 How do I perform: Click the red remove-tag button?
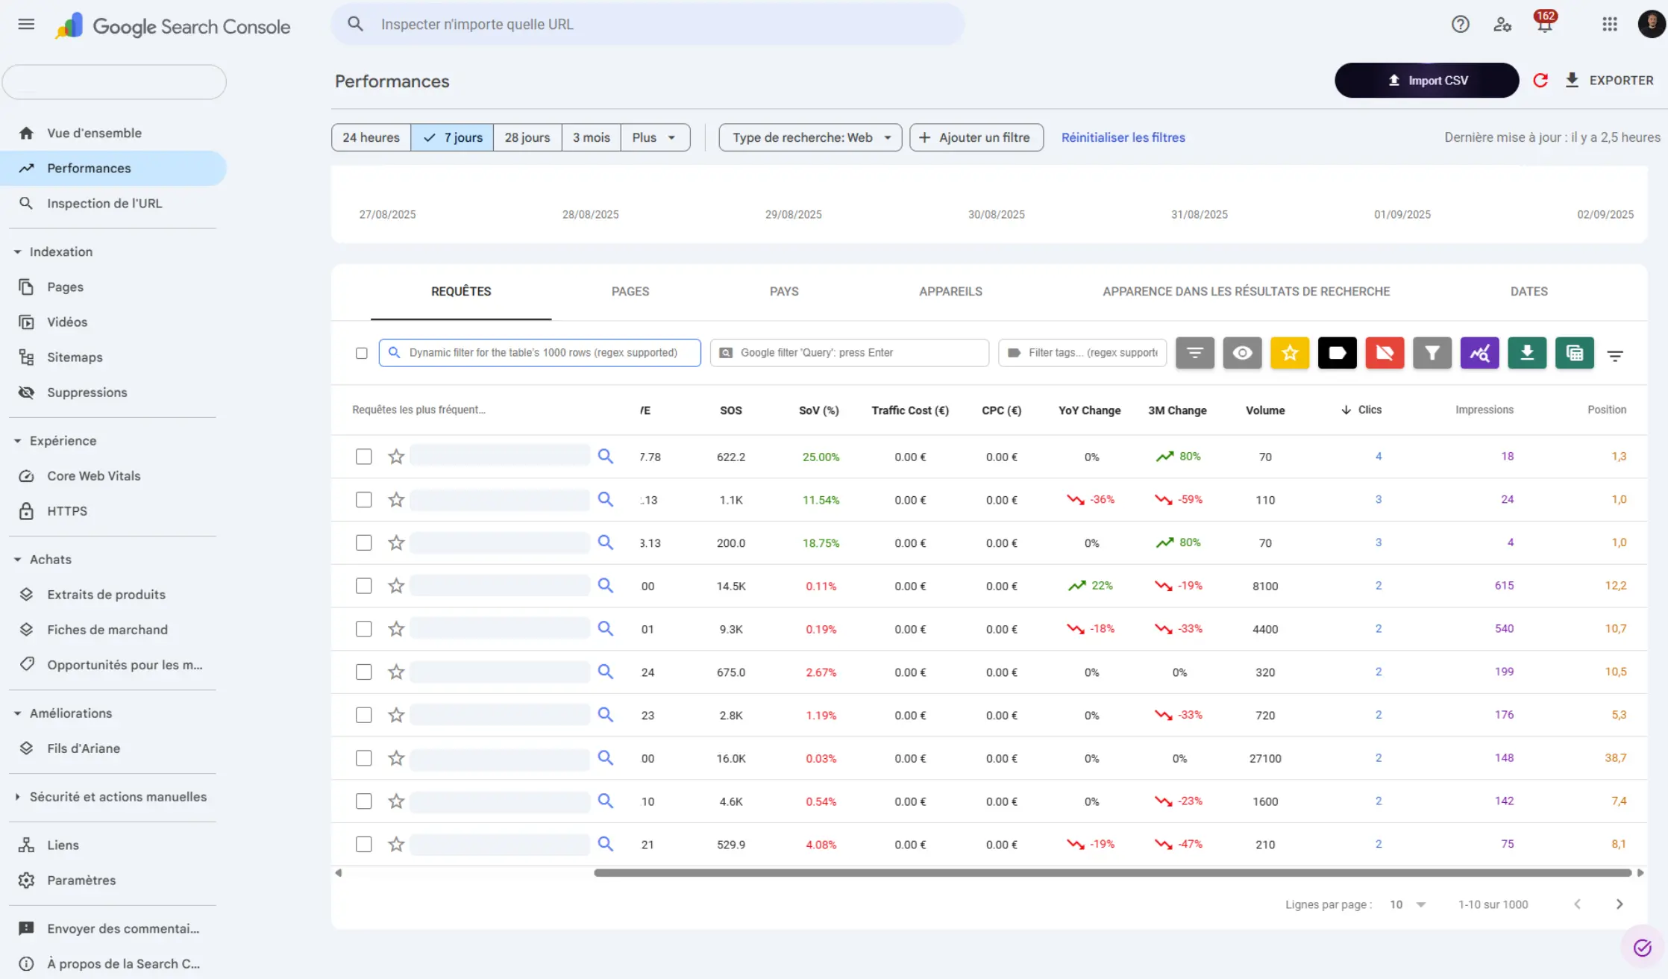1385,353
